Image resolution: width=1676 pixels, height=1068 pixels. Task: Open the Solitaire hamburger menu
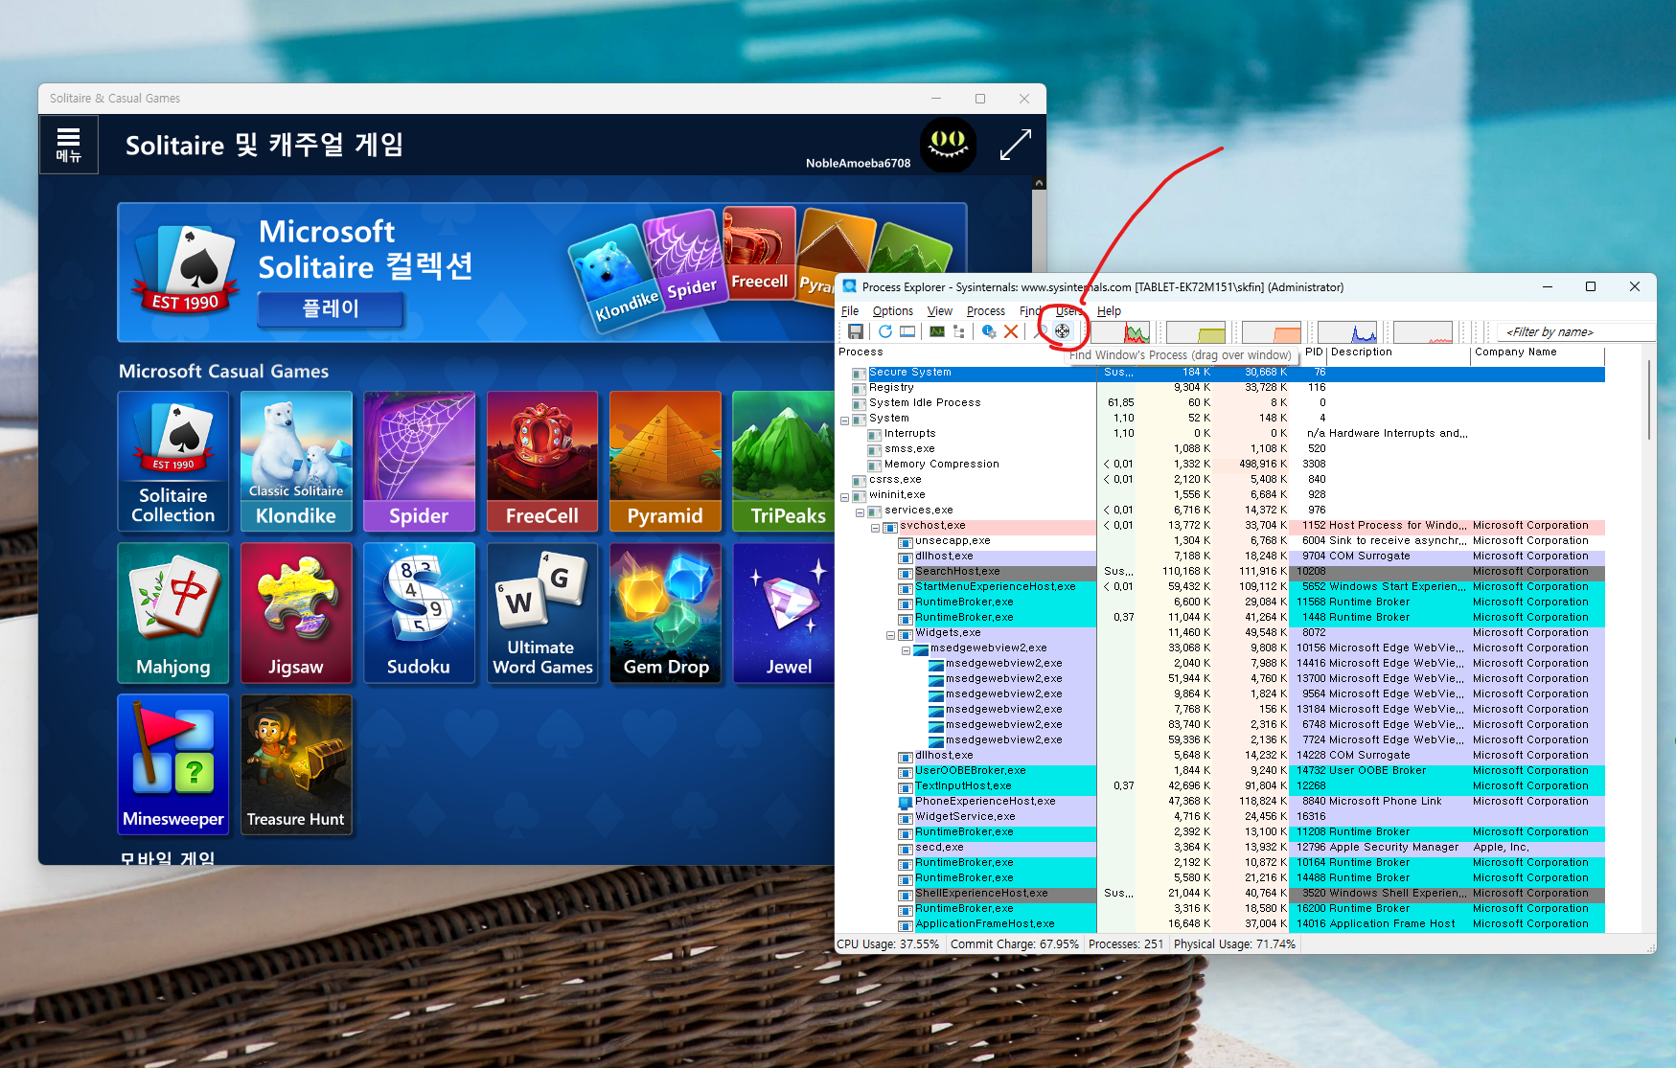[69, 145]
